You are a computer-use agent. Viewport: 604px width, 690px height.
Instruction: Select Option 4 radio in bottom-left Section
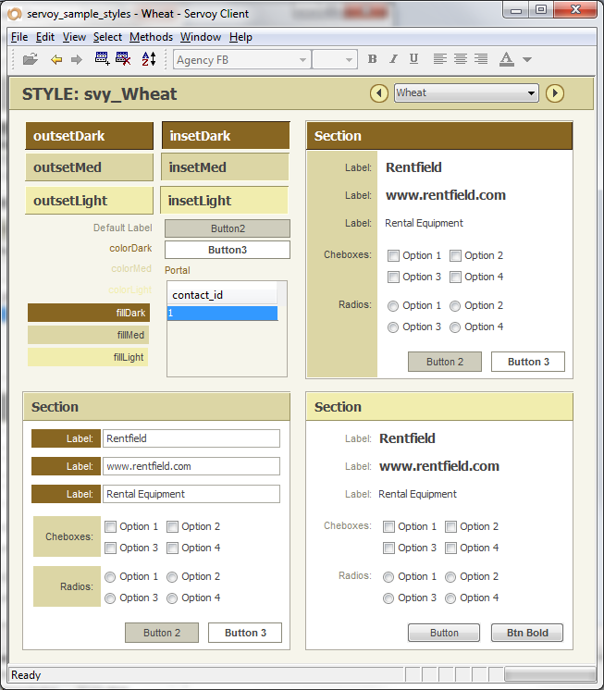[x=172, y=598]
